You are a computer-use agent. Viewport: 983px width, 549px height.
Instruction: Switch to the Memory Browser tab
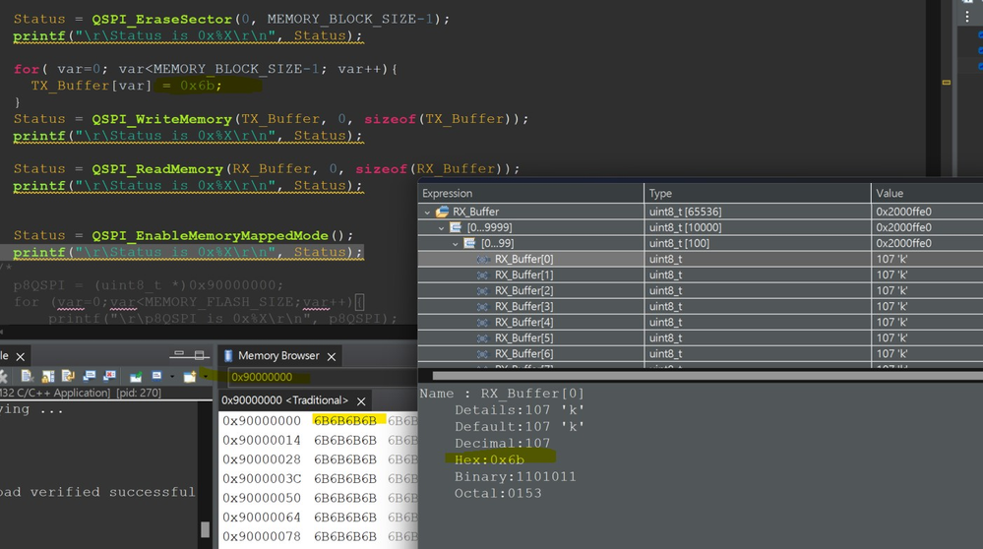(x=277, y=356)
